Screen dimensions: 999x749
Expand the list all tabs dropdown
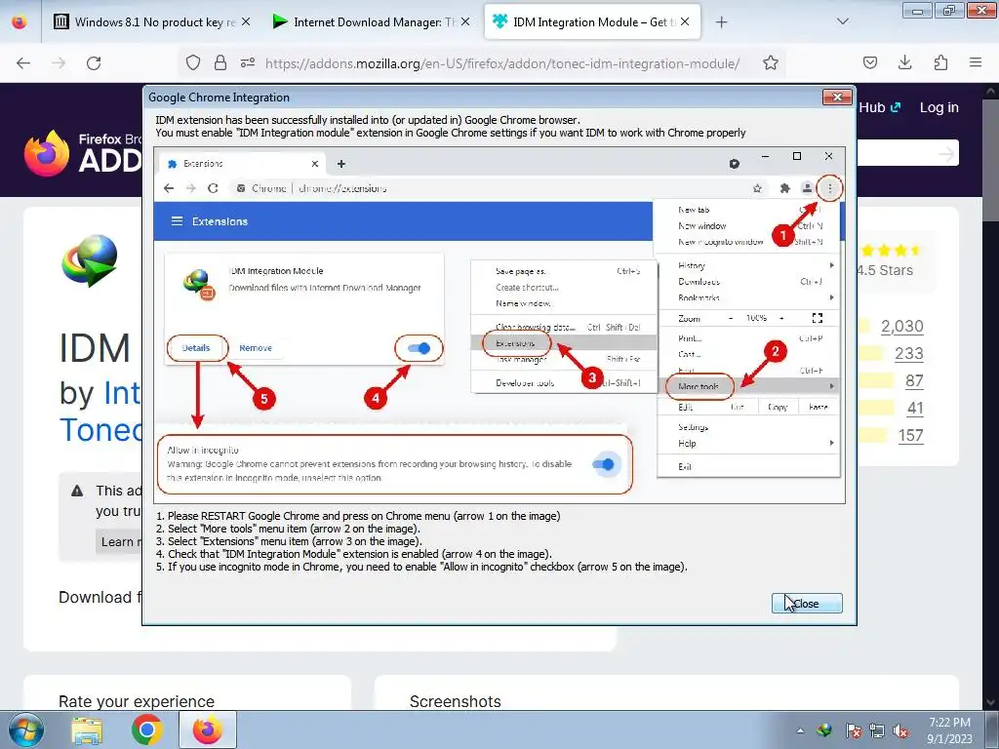point(842,21)
